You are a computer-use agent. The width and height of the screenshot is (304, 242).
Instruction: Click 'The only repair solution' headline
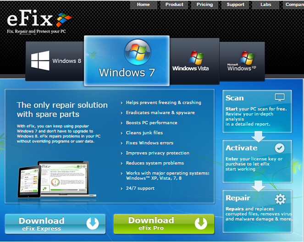click(62, 110)
